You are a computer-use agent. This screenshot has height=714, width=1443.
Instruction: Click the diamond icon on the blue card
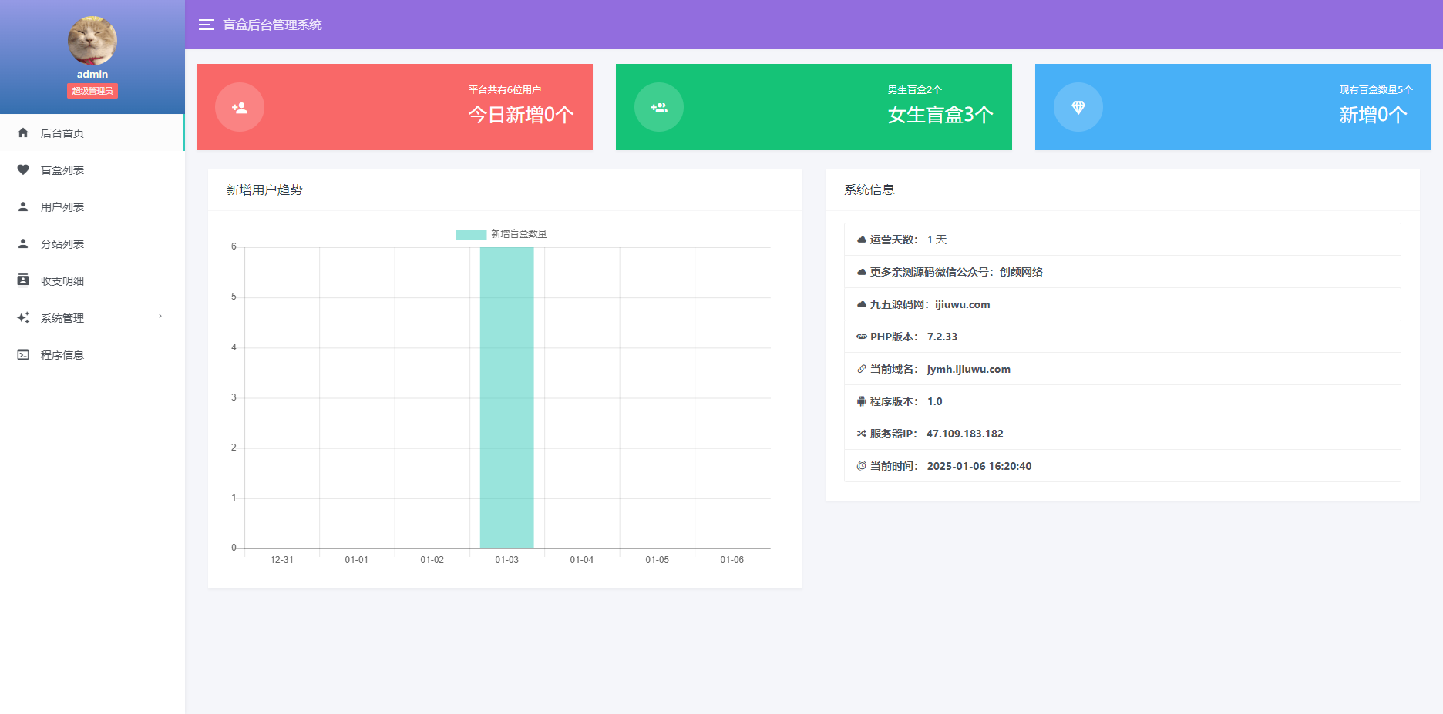1078,107
